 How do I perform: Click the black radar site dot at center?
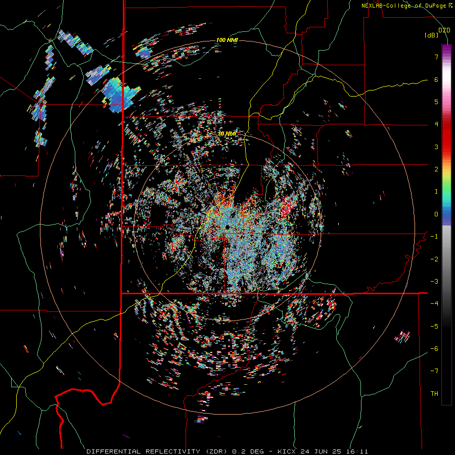[x=227, y=226]
